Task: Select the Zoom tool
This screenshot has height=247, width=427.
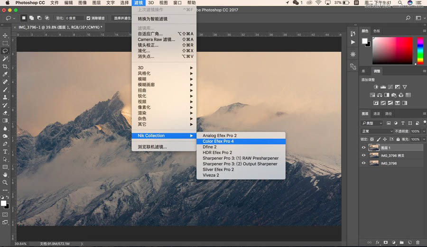Action: tap(5, 183)
